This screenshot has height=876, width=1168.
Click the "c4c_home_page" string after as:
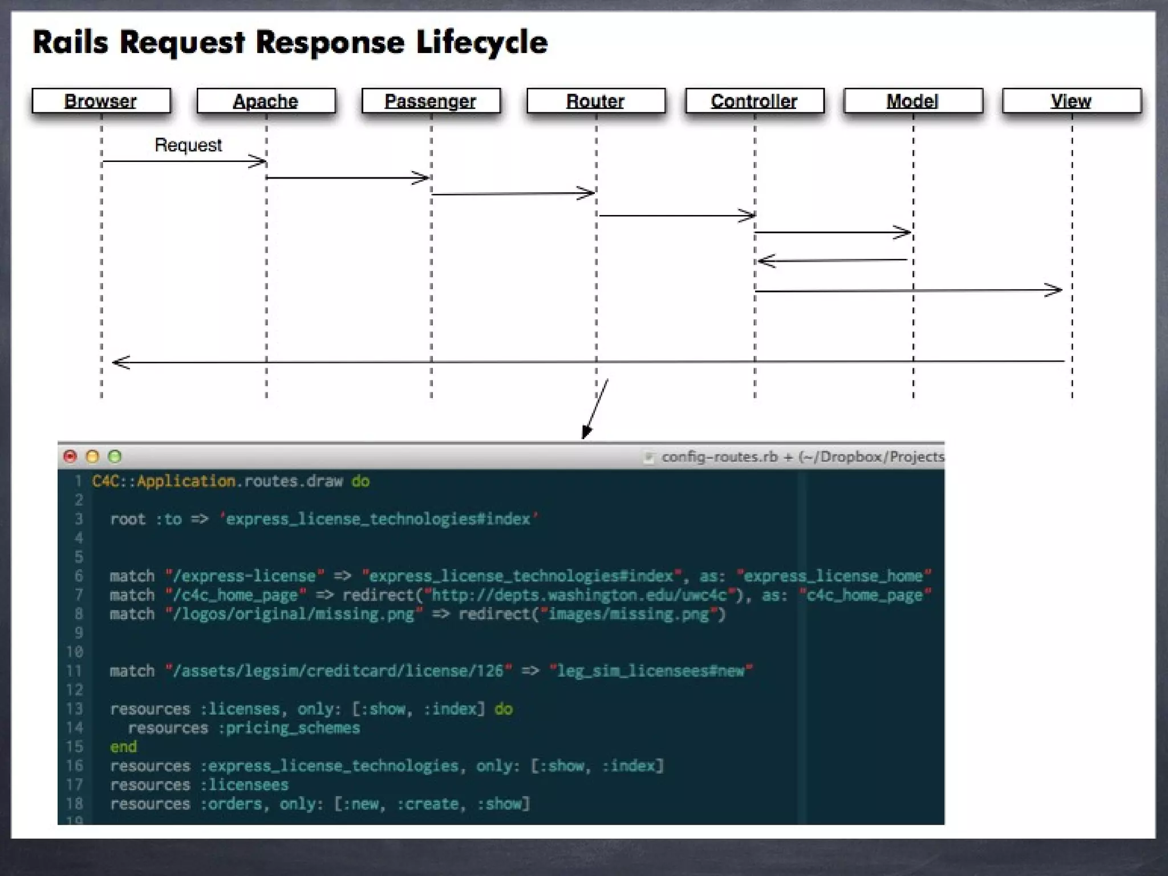[865, 595]
